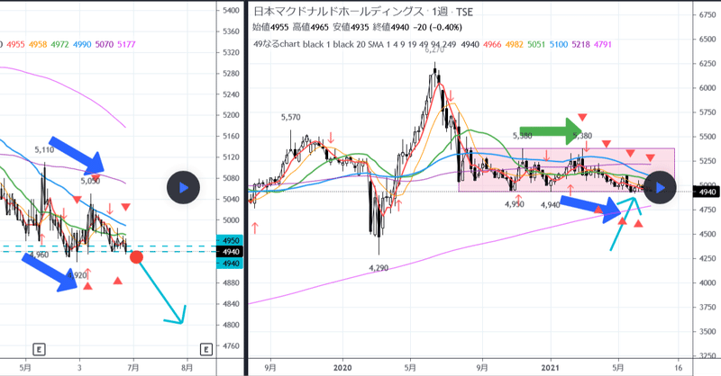
Task: Click the 高値4965 high value
Action: point(311,27)
